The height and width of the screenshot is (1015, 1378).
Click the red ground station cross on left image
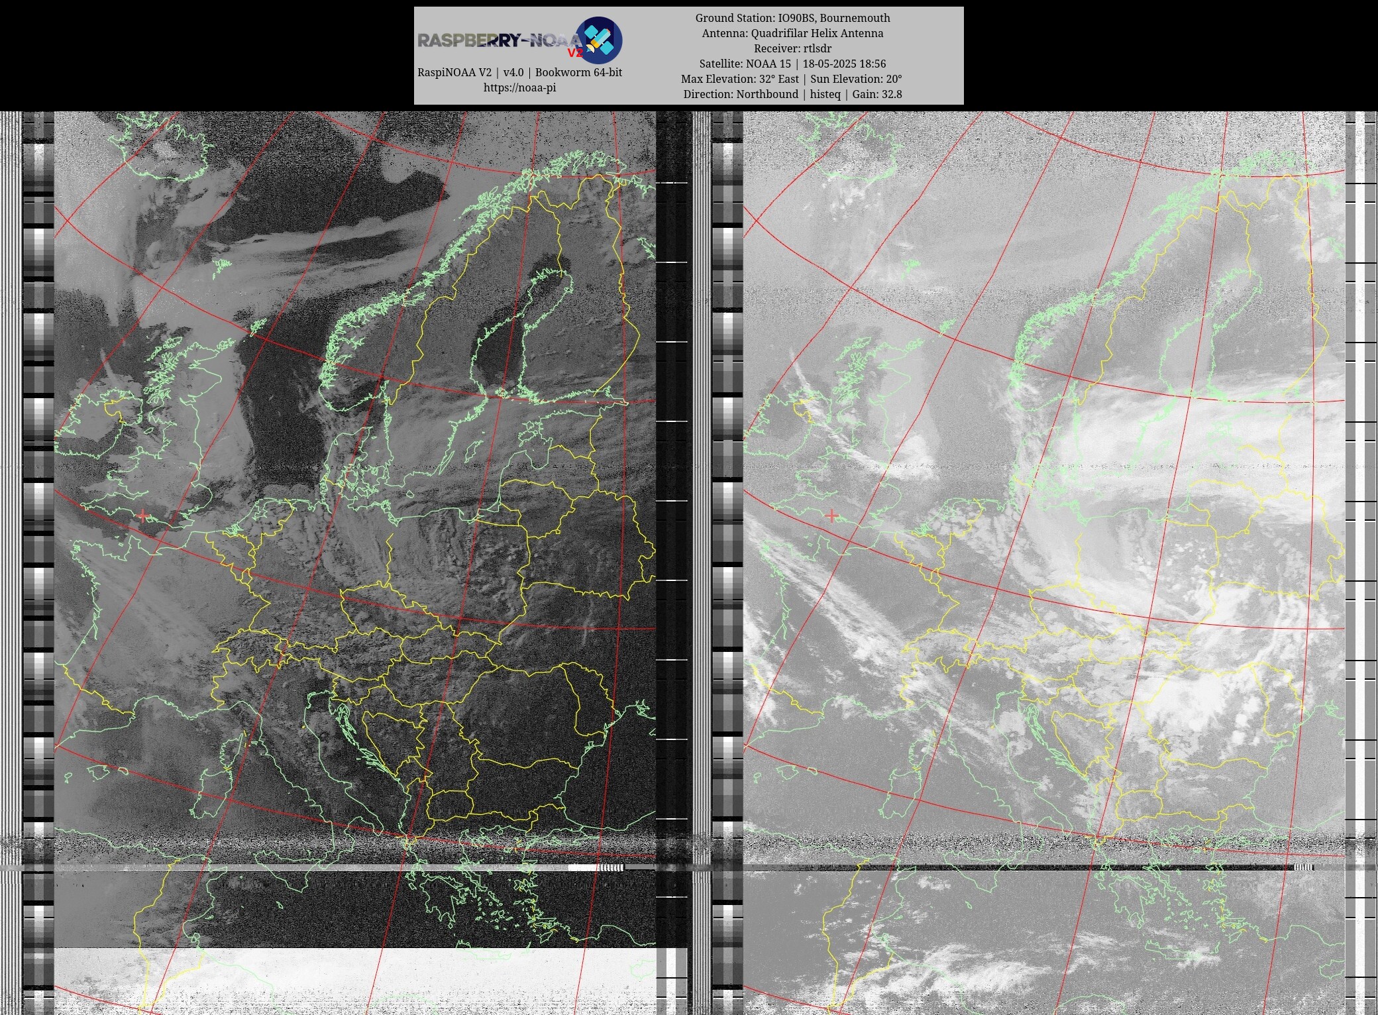pyautogui.click(x=144, y=515)
